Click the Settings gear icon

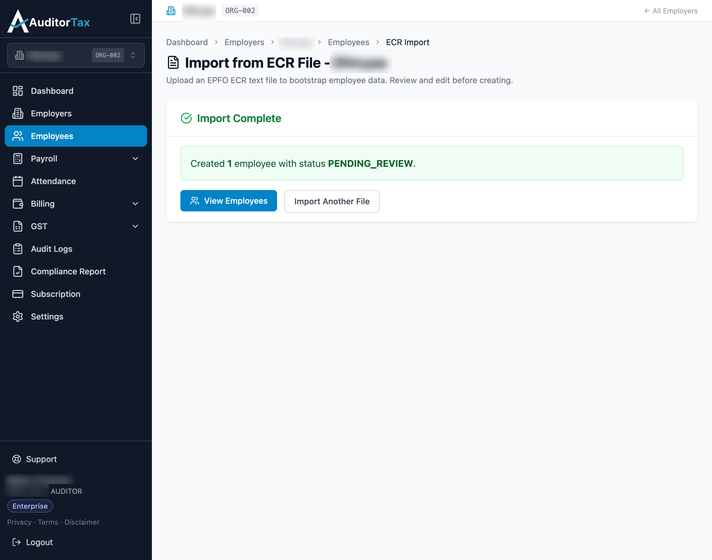tap(18, 317)
